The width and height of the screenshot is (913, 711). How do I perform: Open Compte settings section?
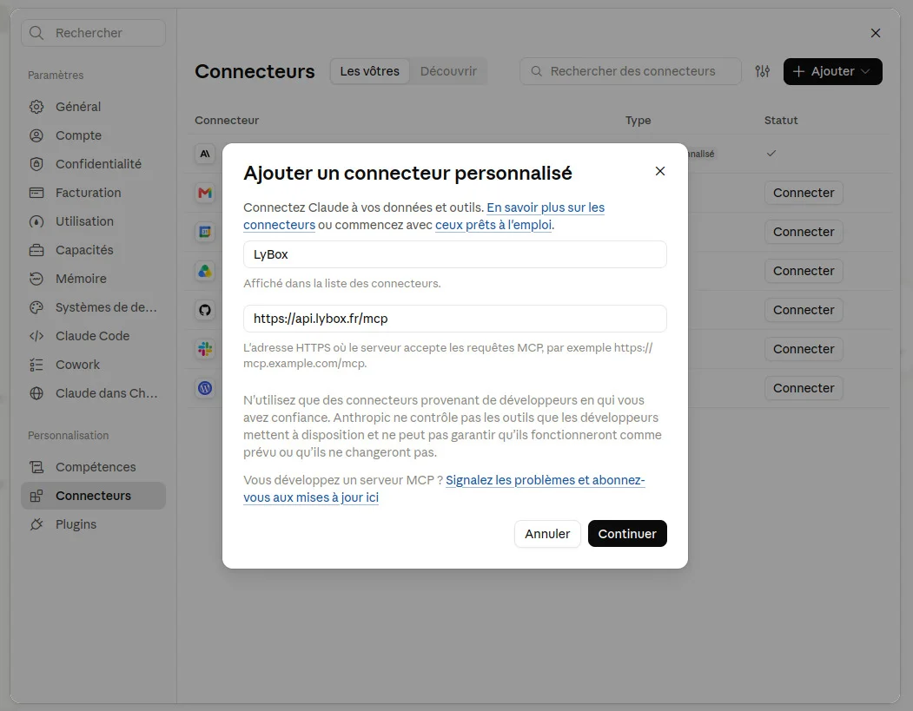93,135
